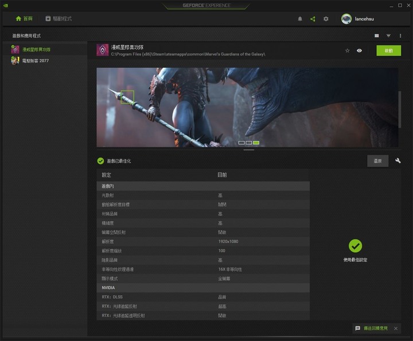Click the 品質 DLSS value
Screen dimensions: 413x341
coord(222,297)
